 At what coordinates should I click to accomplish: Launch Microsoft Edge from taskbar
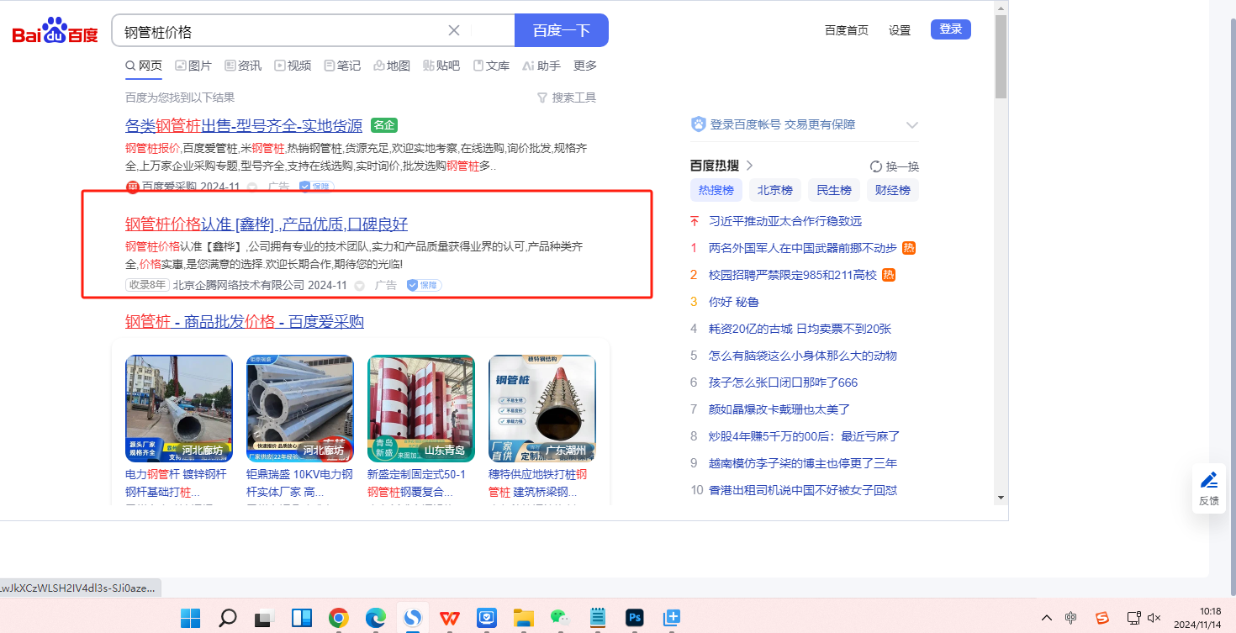(x=376, y=618)
